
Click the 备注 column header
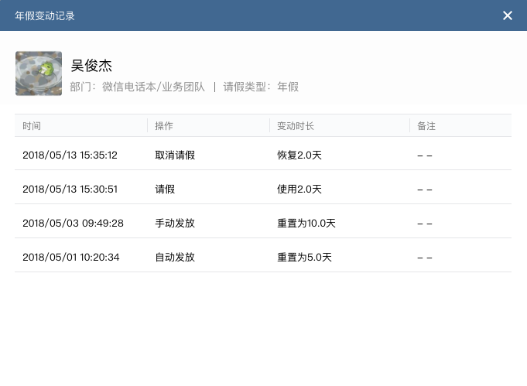coord(426,126)
